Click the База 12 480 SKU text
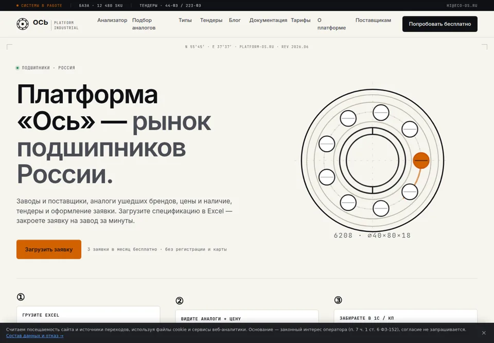 click(x=101, y=6)
